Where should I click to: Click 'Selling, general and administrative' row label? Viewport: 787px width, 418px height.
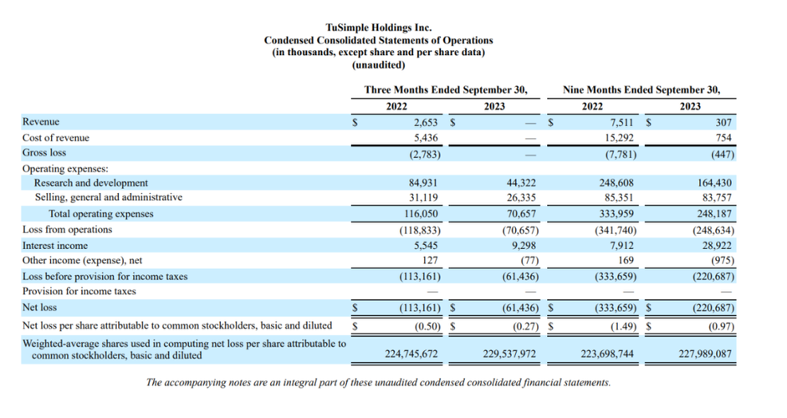tap(109, 197)
